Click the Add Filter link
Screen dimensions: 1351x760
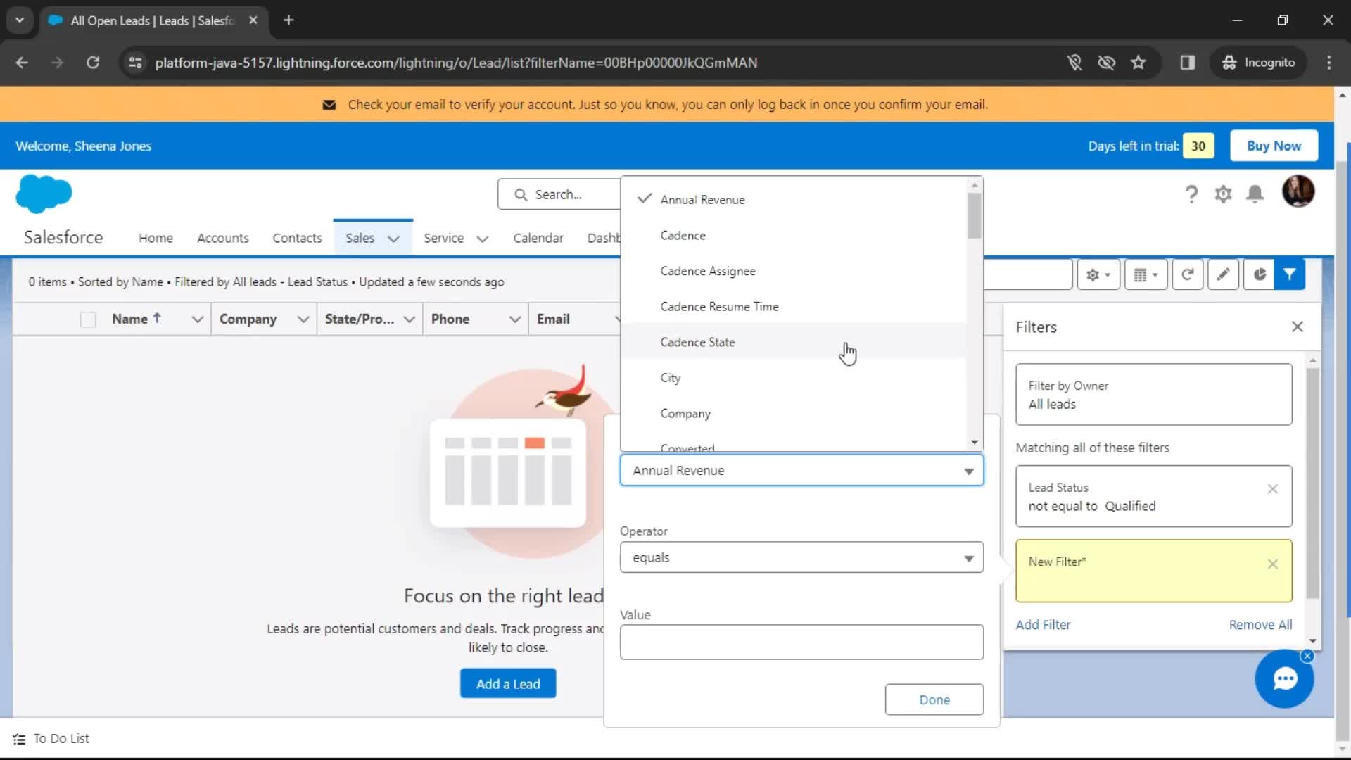tap(1043, 625)
